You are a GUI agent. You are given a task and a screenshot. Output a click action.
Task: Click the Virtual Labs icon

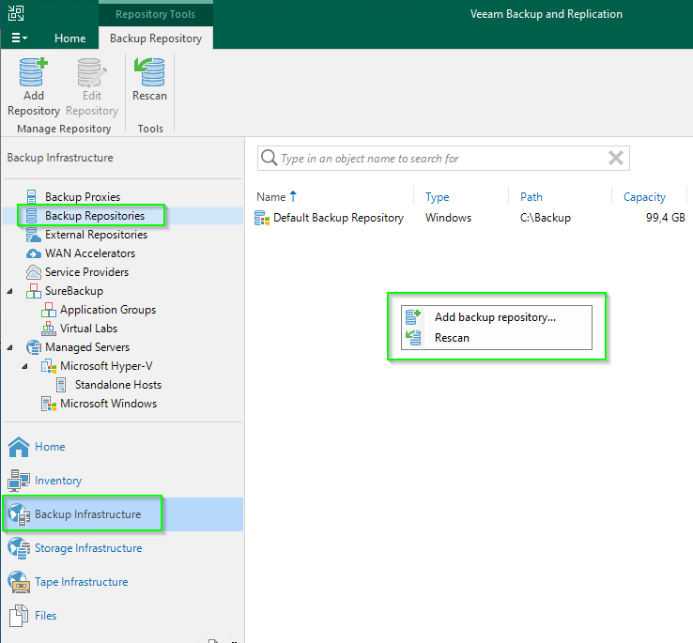(x=49, y=329)
